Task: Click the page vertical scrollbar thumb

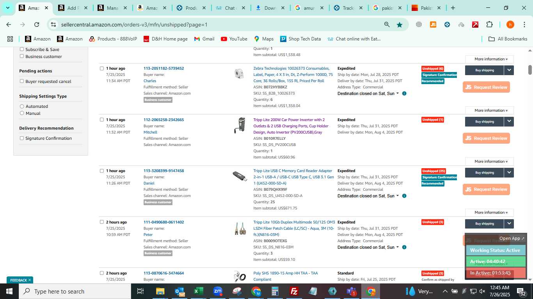Action: (x=530, y=70)
